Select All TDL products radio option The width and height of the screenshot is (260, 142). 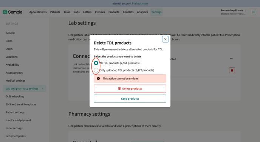(x=96, y=63)
